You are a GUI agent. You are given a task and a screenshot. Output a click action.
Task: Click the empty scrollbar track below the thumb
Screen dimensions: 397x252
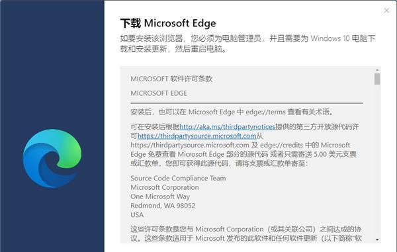click(x=377, y=161)
